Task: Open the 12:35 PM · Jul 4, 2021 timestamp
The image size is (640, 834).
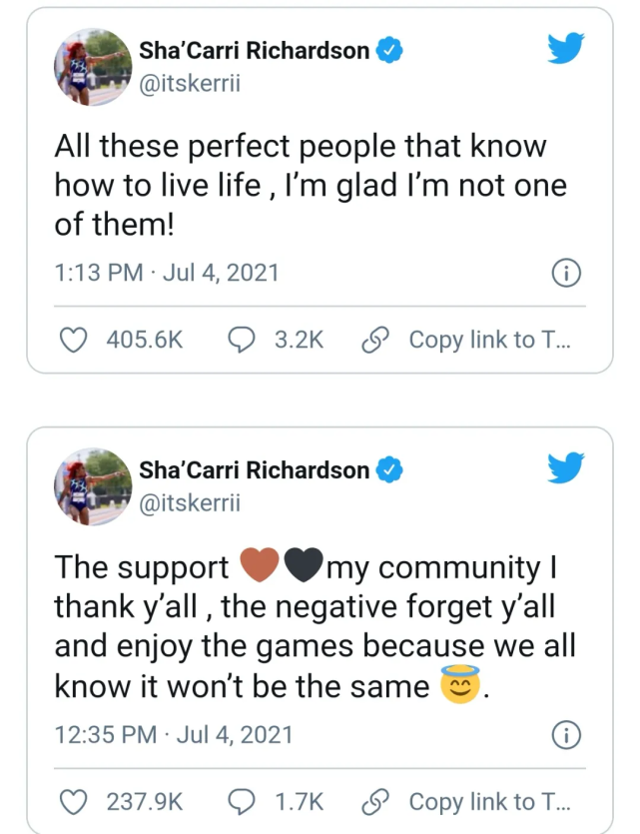Action: [x=174, y=735]
